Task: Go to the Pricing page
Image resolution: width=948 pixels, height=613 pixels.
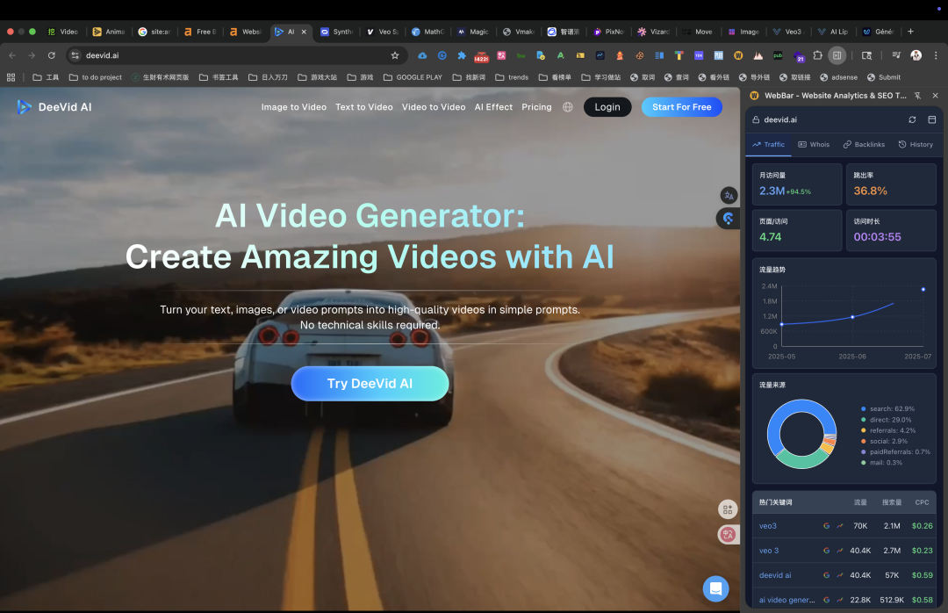Action: pyautogui.click(x=537, y=107)
